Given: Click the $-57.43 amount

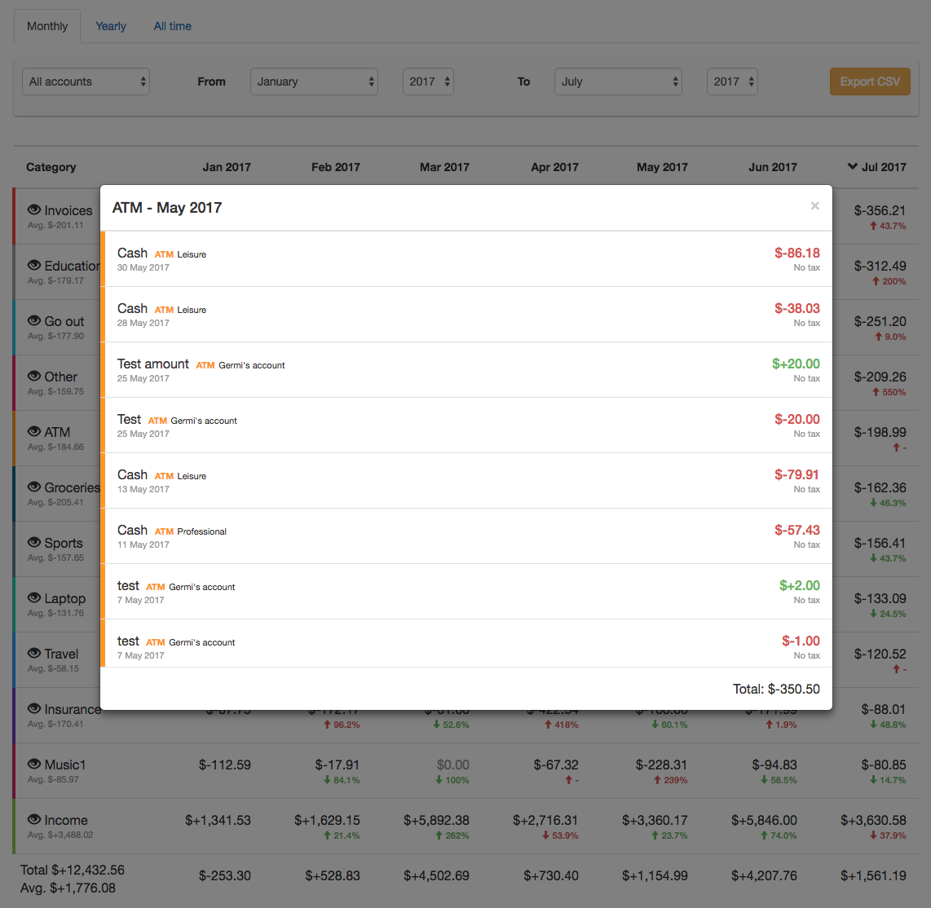Looking at the screenshot, I should [796, 530].
